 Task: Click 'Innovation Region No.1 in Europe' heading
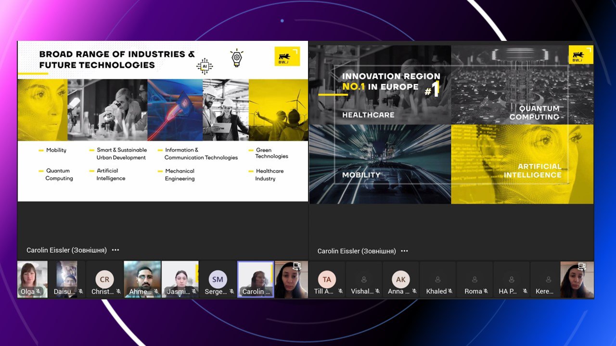[391, 81]
